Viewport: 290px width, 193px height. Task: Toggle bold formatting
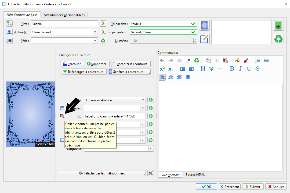pos(232,69)
